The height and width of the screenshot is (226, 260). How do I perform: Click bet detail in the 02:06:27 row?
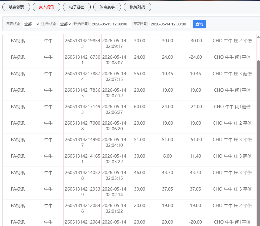[x=232, y=107]
